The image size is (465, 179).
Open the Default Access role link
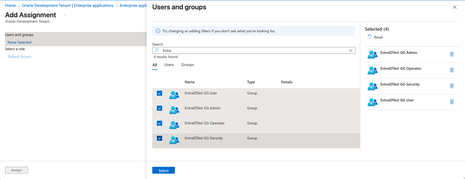tap(20, 56)
